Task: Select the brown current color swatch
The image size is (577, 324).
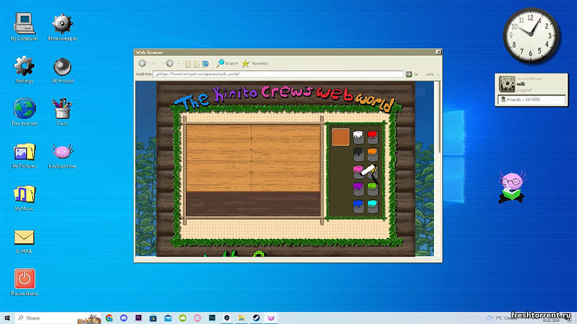Action: tap(340, 137)
